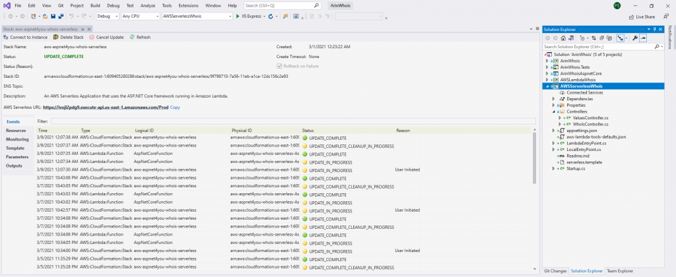Copy the serverless URL link
The width and height of the screenshot is (676, 277).
point(175,107)
